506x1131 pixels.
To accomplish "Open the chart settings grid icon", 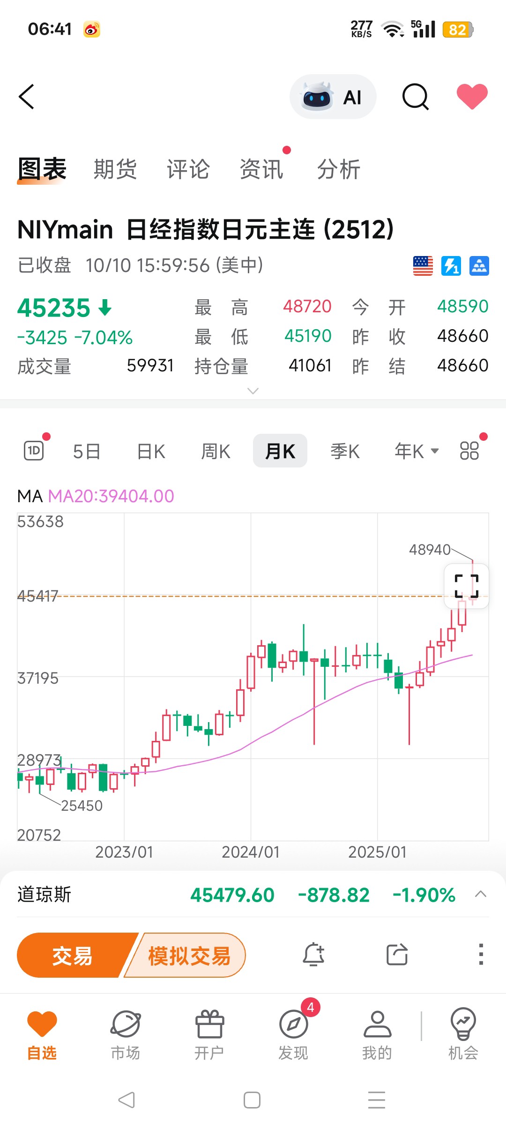I will 469,451.
